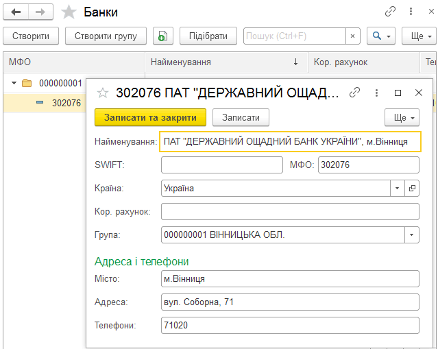The image size is (438, 349).
Task: Star the 302076 bank card as favorite
Action: coord(103,93)
